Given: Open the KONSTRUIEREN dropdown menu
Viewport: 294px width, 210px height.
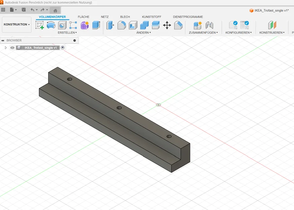Looking at the screenshot, I should [x=272, y=33].
